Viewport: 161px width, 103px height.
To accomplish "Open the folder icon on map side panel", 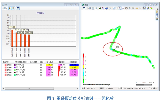I will pyautogui.click(x=157, y=12).
